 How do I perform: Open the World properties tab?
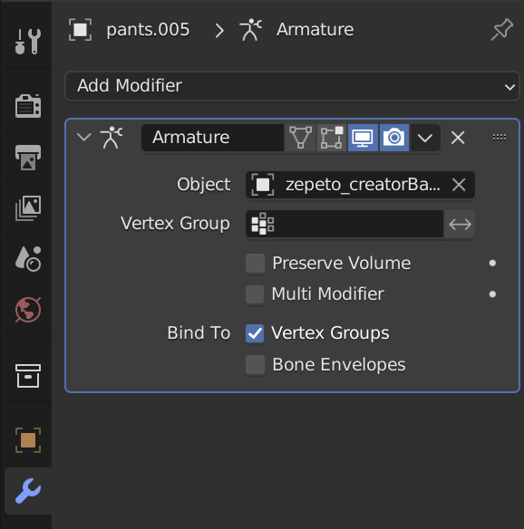click(x=28, y=310)
